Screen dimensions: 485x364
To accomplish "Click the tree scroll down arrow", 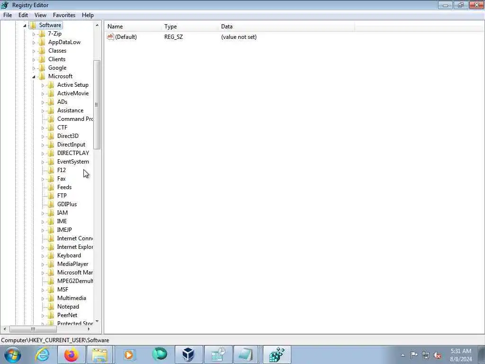I will (x=97, y=322).
